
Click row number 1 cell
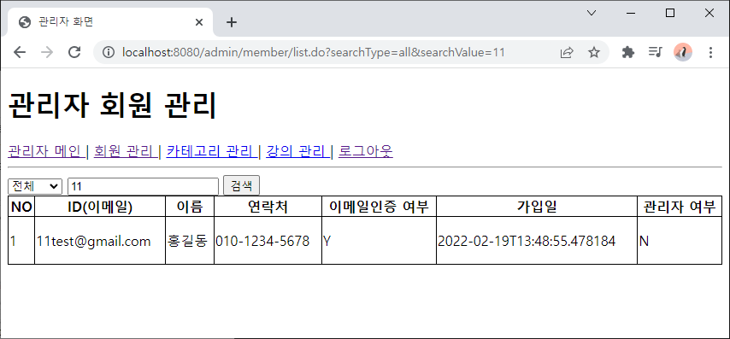click(21, 241)
